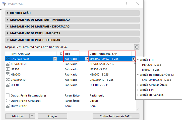This screenshot has width=182, height=120.
Task: Select the CHS48.3X5.0 profile name
Action: [x=19, y=64]
